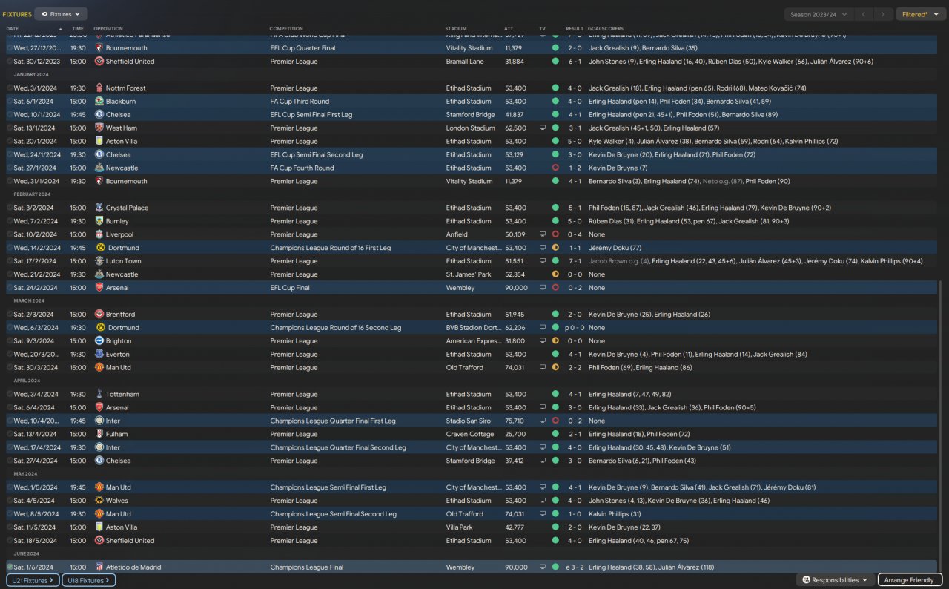
Task: Go to the next season arrow
Action: (x=882, y=14)
